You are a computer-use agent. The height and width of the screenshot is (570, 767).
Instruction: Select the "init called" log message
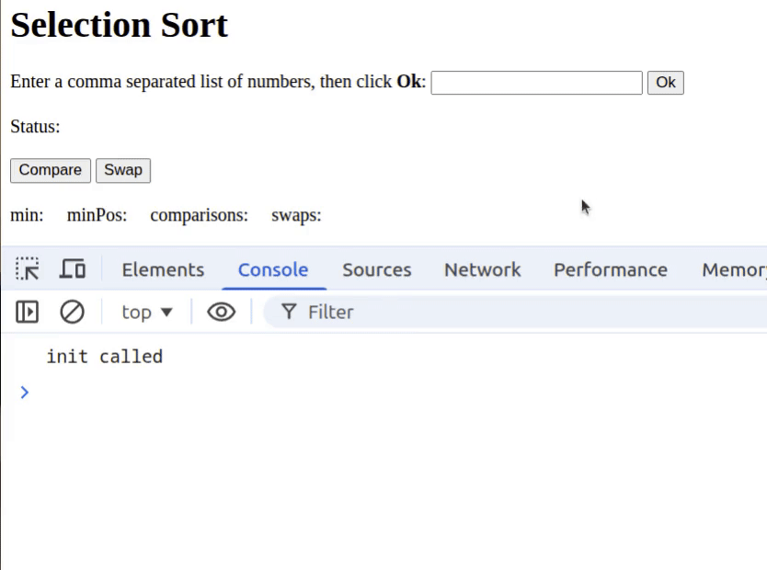click(x=105, y=357)
